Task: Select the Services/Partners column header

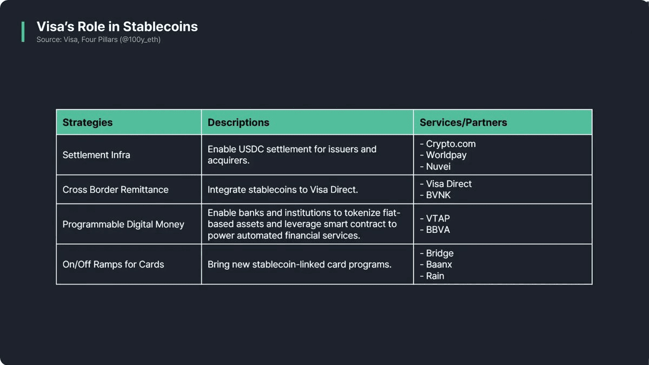Action: pyautogui.click(x=463, y=122)
